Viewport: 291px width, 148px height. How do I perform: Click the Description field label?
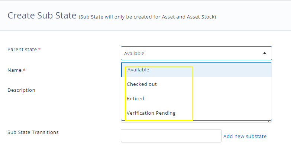point(21,90)
